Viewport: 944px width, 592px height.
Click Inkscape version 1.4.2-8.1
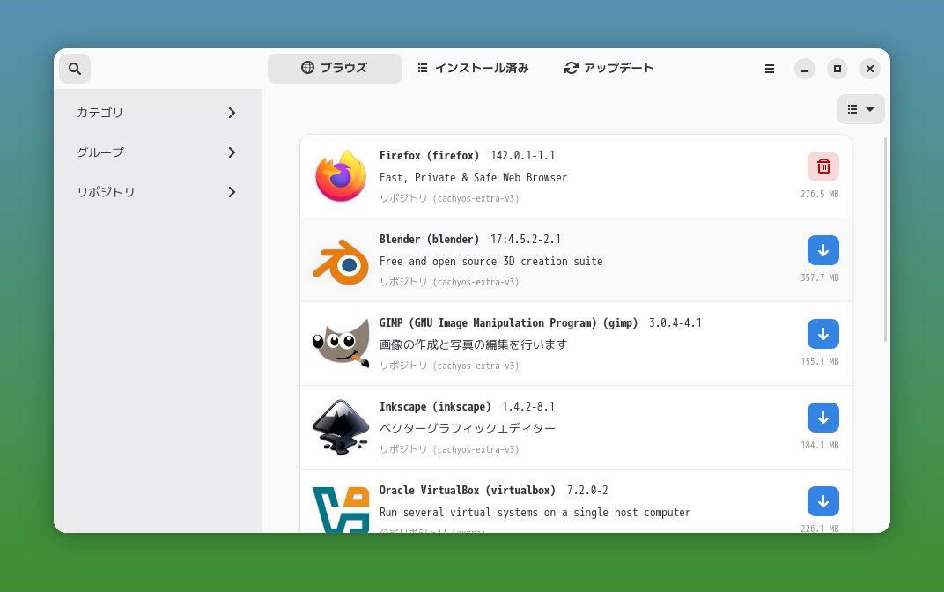pos(528,406)
